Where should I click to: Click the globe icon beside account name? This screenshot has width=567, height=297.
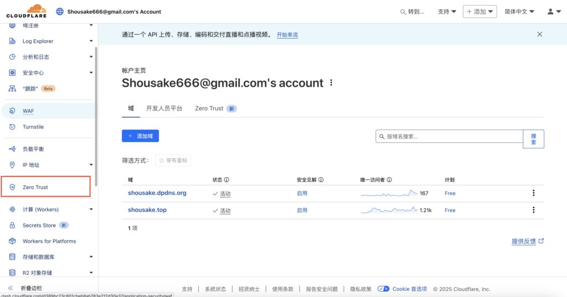[x=60, y=12]
